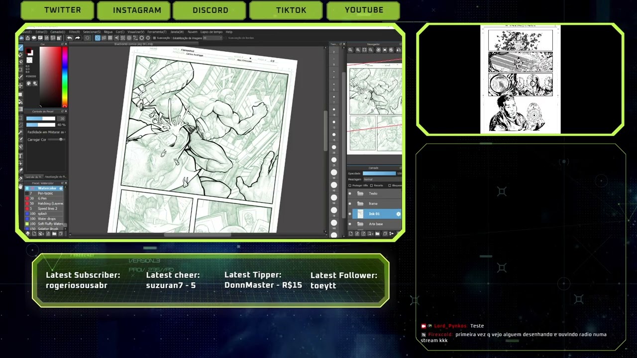Click the TIKTOK button
The image size is (637, 358).
coord(286,10)
